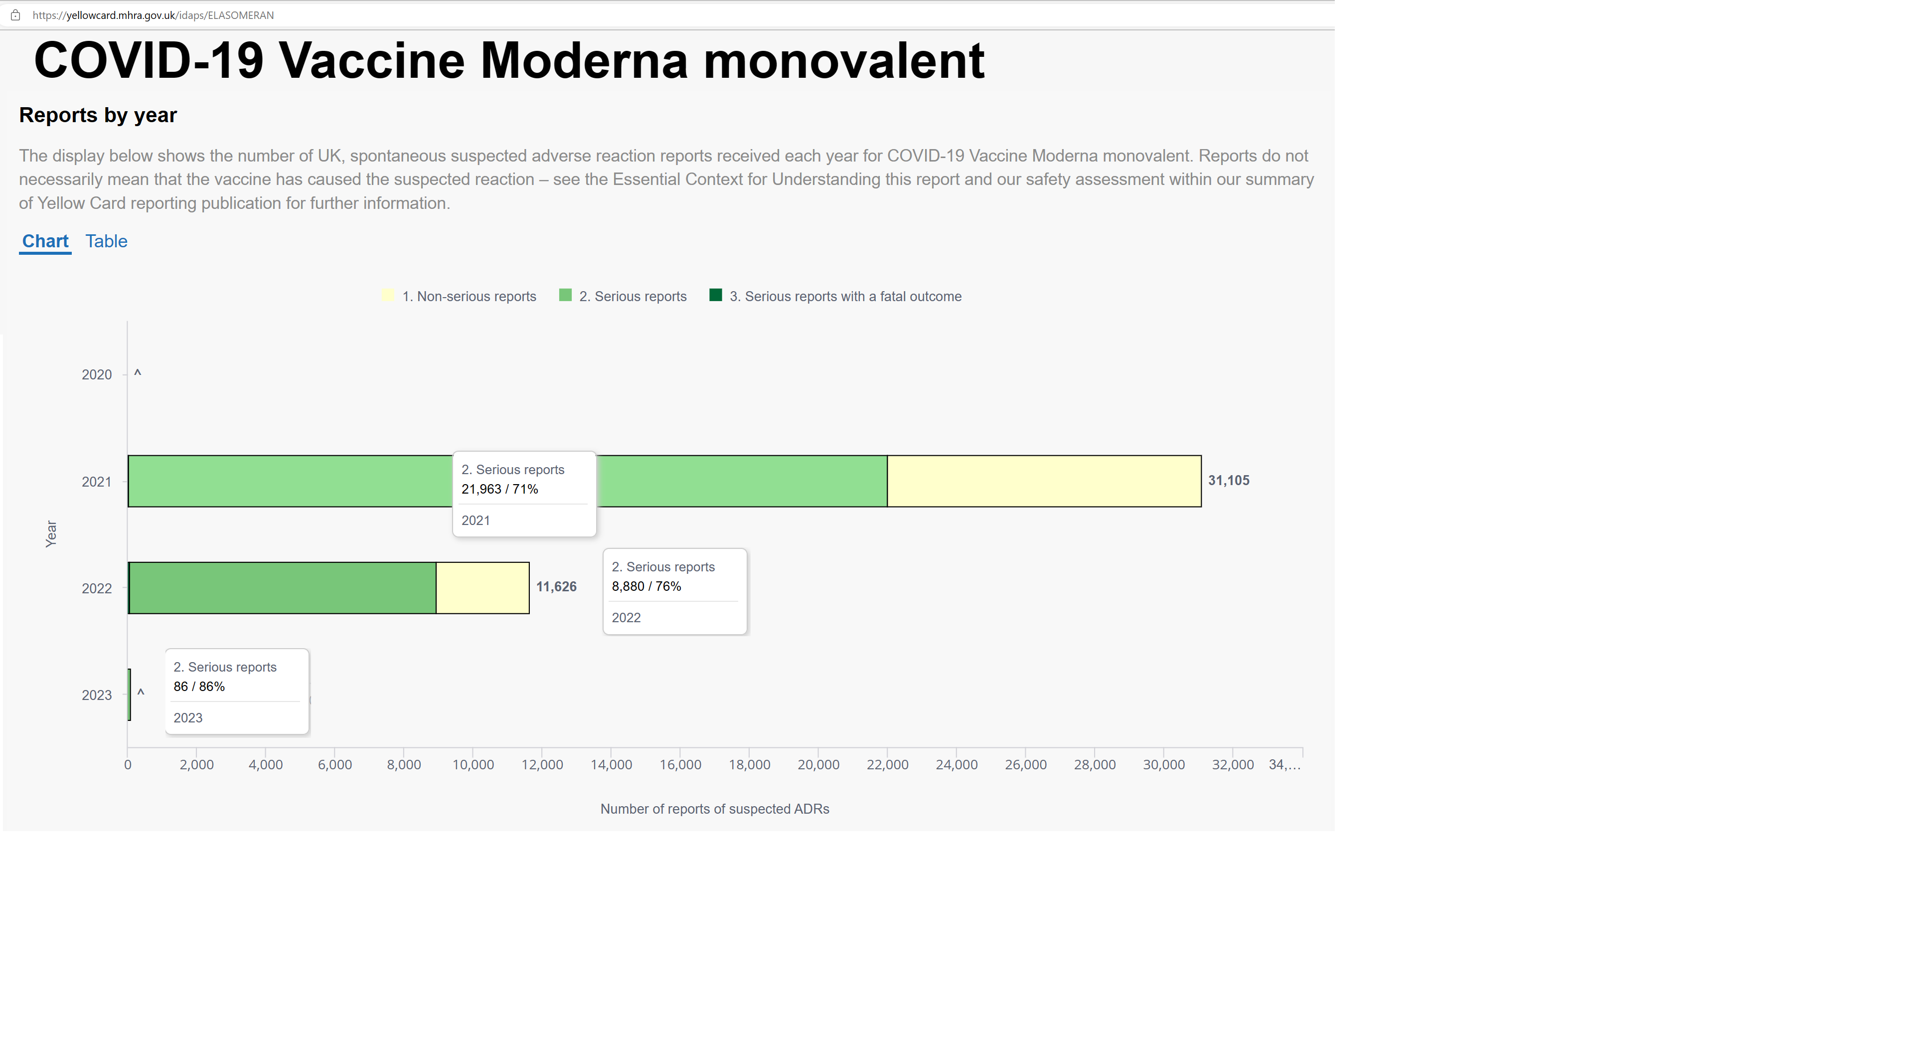
Task: Select the Chart tab
Action: (x=45, y=241)
